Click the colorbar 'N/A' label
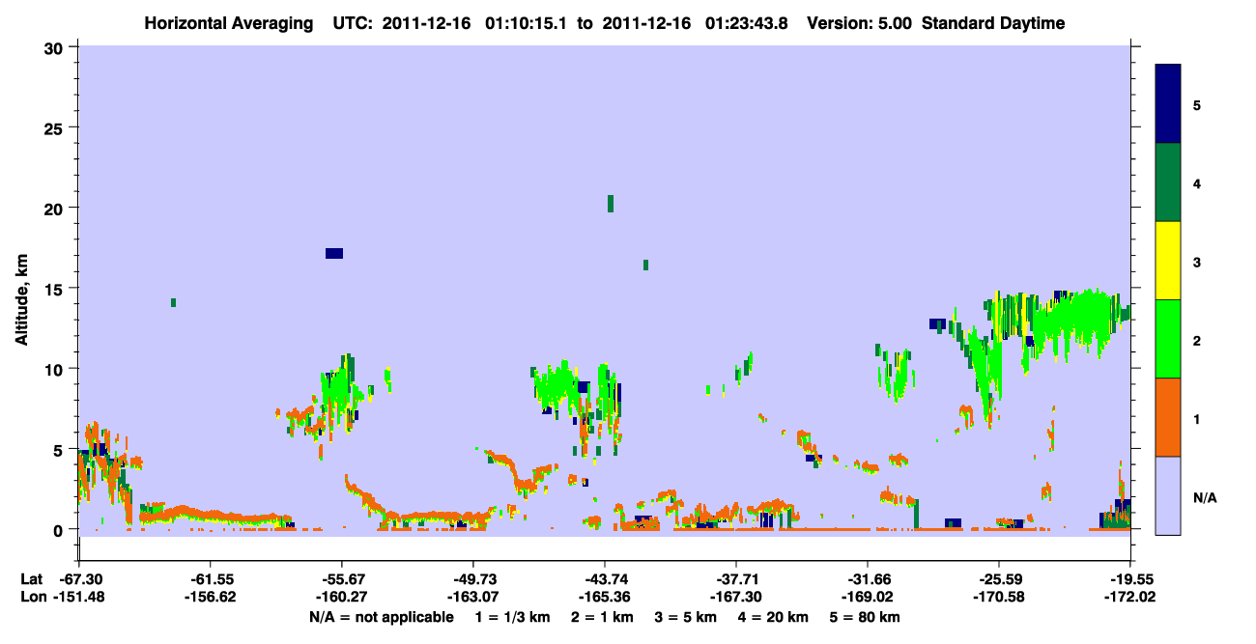This screenshot has width=1256, height=644. click(x=1205, y=497)
